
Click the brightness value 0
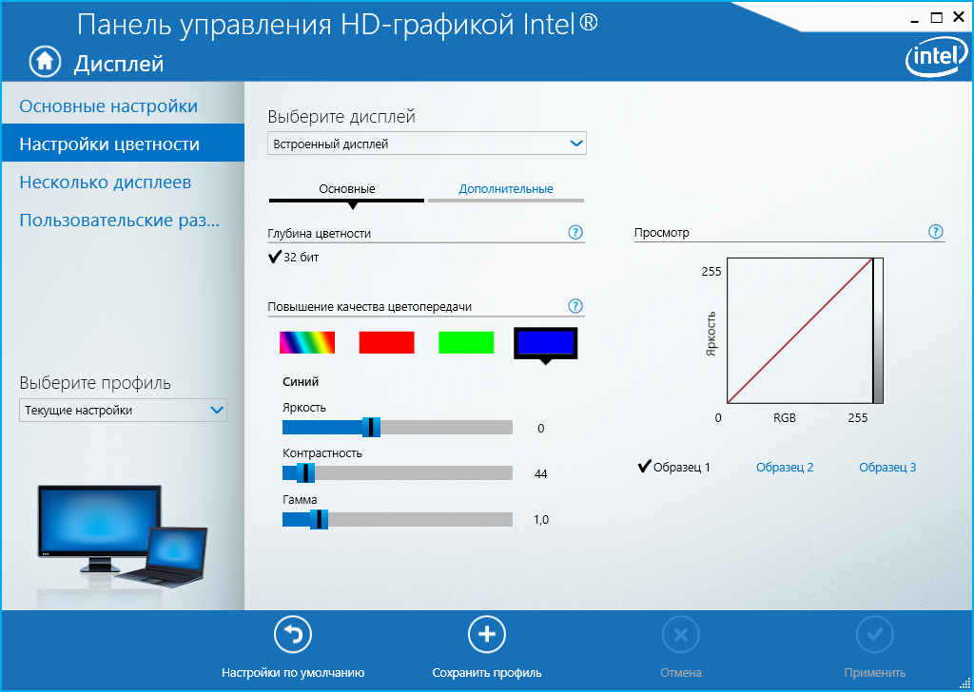[x=540, y=429]
